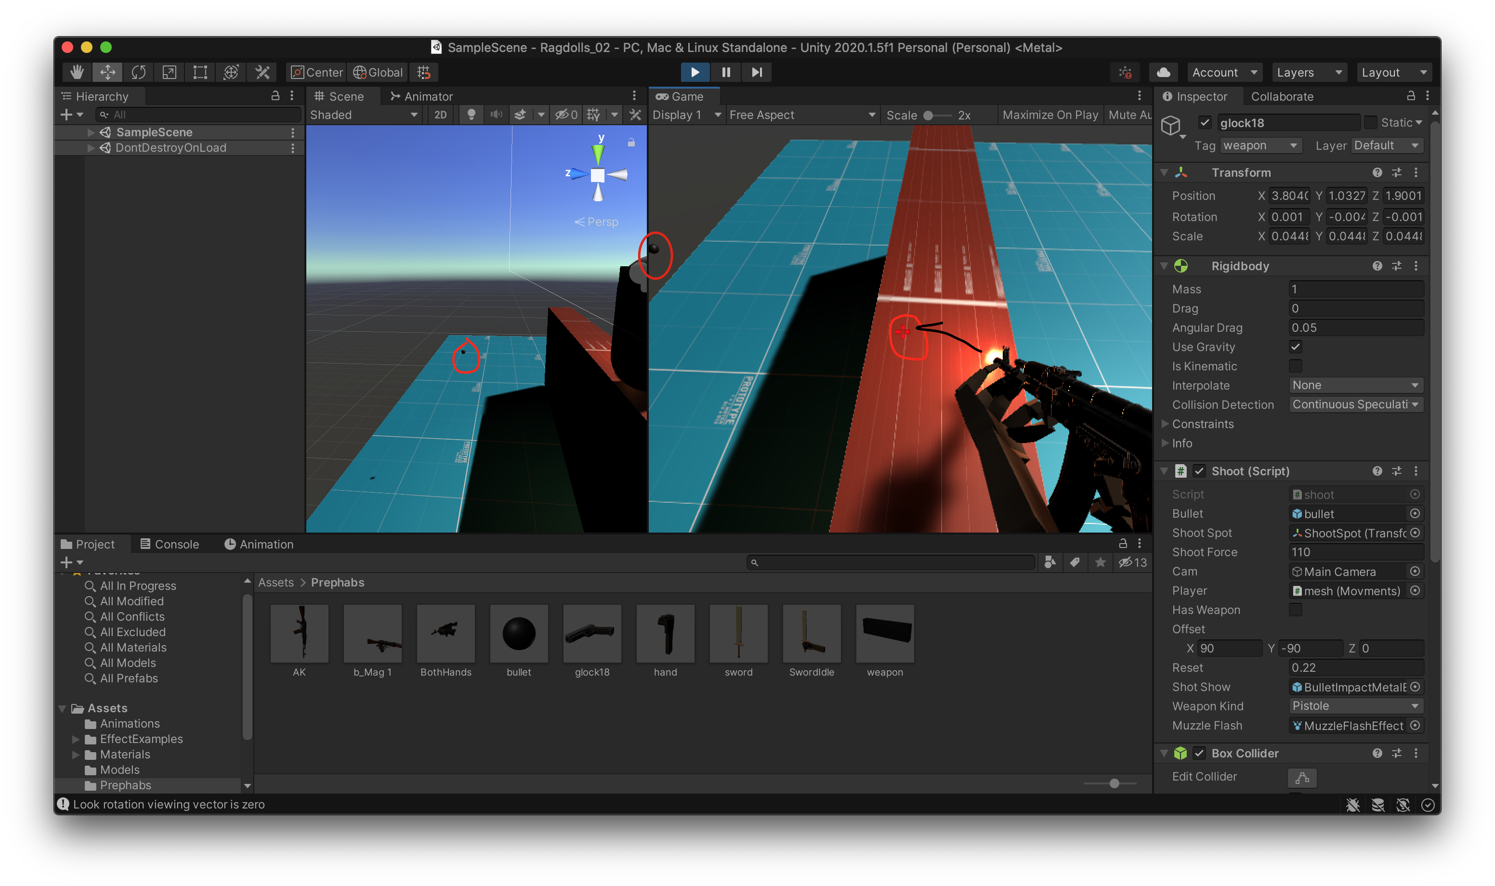Toggle favorites star in Project panel
This screenshot has width=1495, height=886.
tap(1101, 562)
